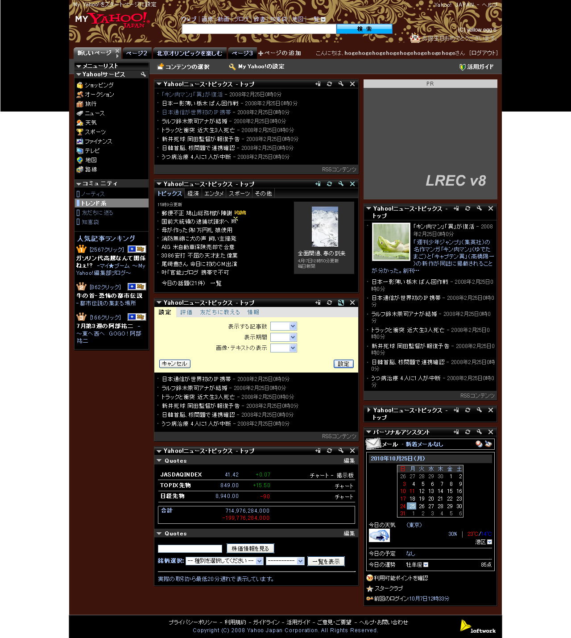Viewport: 571px width, 638px height.
Task: Click the コンテンツの選択 add-content icon
Action: (x=160, y=66)
